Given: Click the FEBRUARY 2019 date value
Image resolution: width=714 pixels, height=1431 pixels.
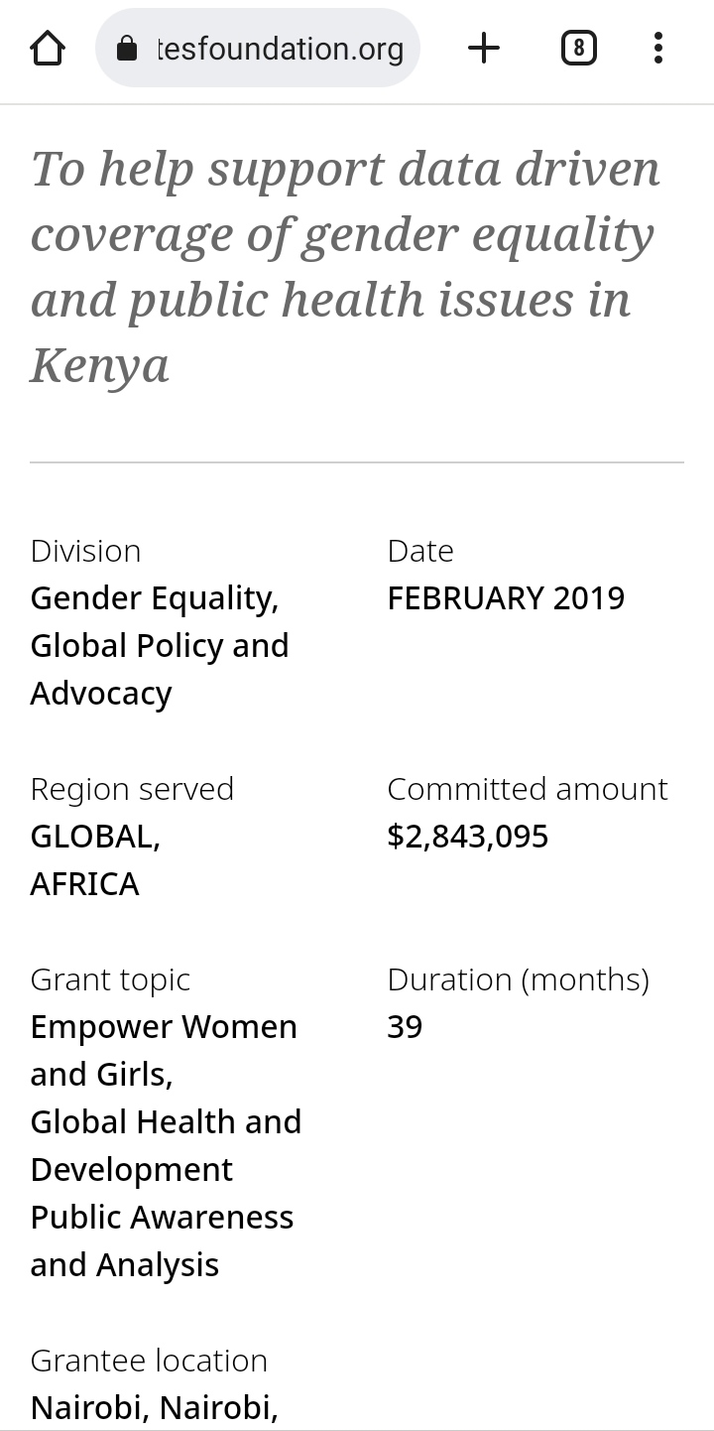Looking at the screenshot, I should pos(506,598).
